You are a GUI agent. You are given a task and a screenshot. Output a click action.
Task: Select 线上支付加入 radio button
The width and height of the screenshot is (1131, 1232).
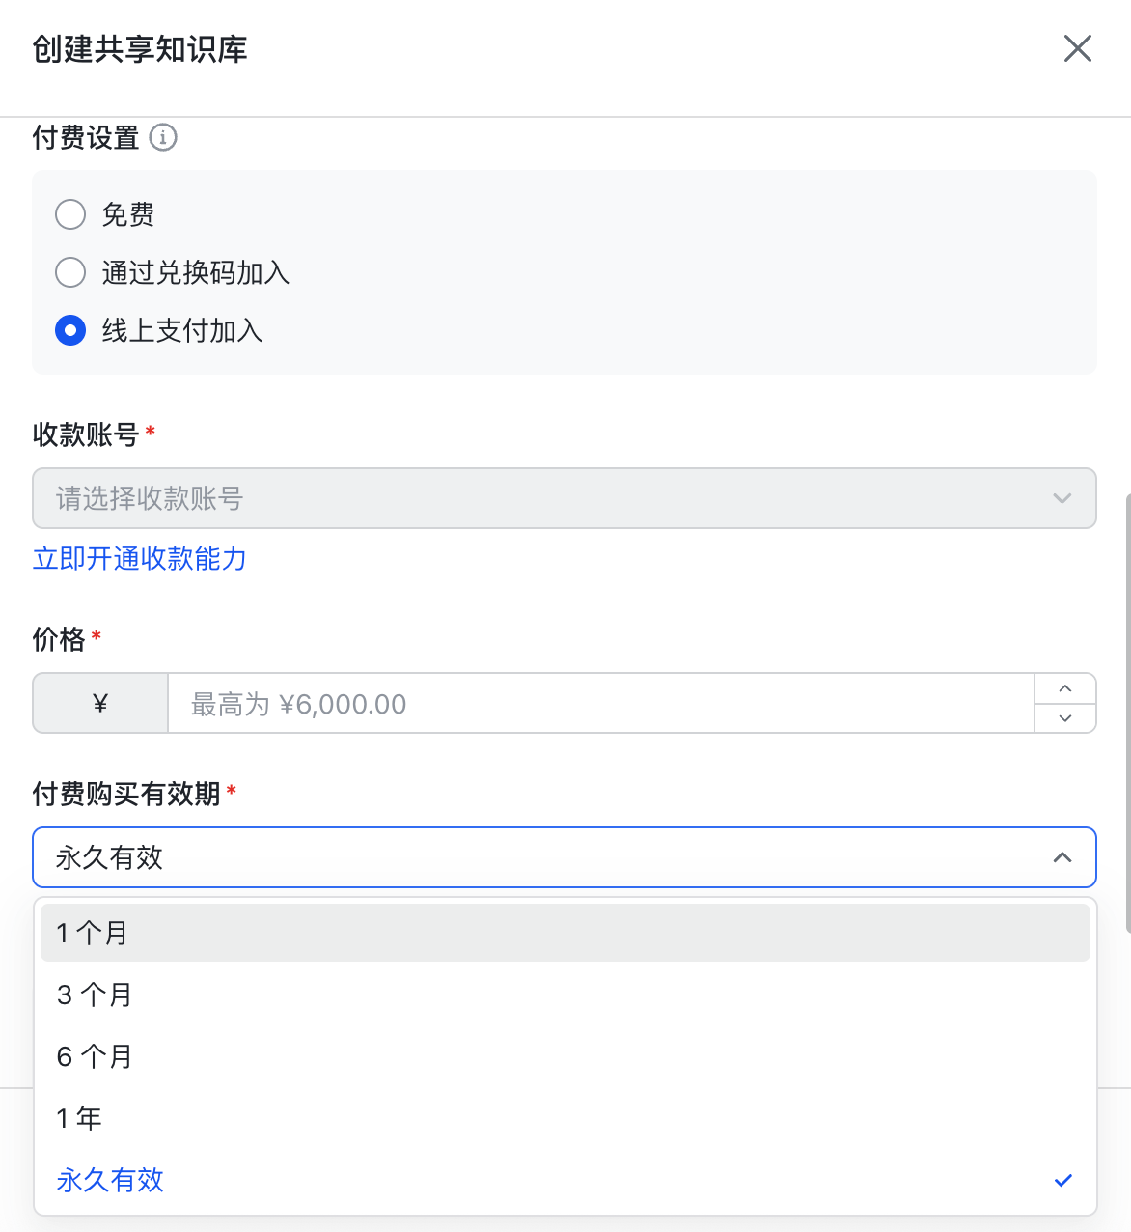coord(70,330)
